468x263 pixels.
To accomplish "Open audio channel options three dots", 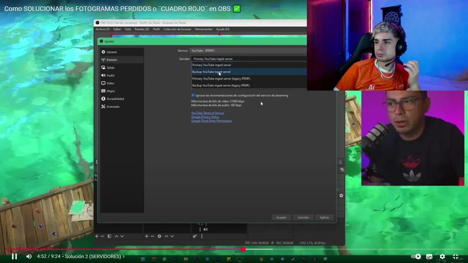I will coord(200,229).
